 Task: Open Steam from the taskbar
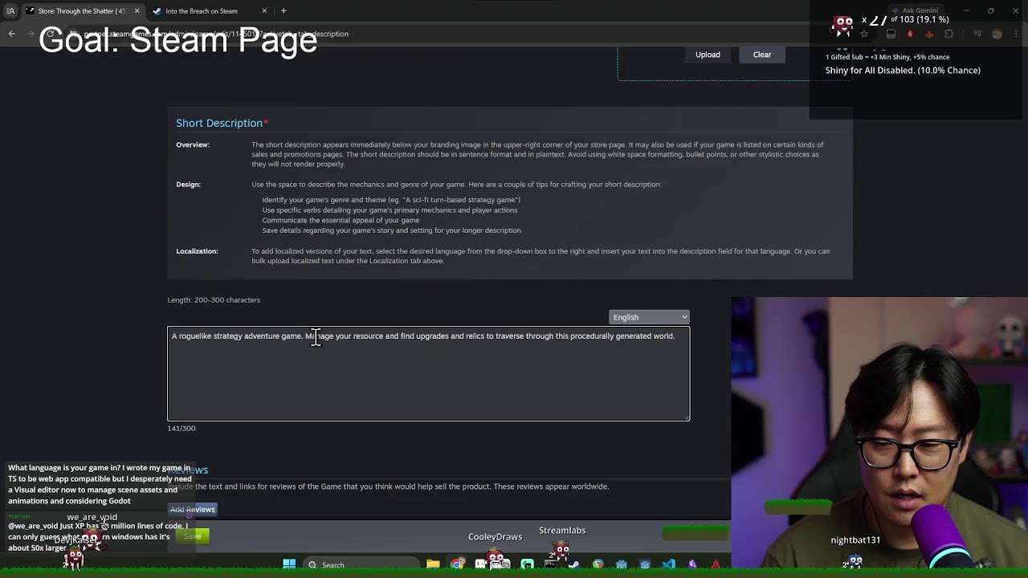(x=573, y=564)
